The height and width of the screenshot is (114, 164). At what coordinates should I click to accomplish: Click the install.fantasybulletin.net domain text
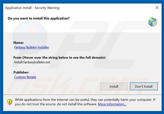point(32,62)
